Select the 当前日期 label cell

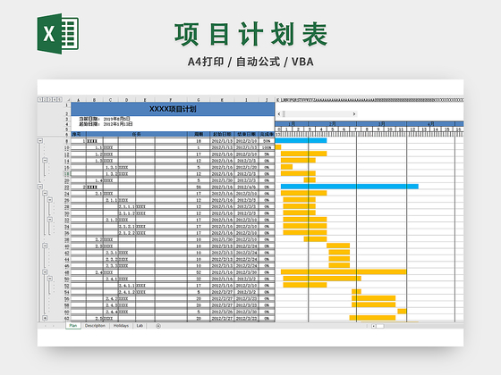click(89, 119)
